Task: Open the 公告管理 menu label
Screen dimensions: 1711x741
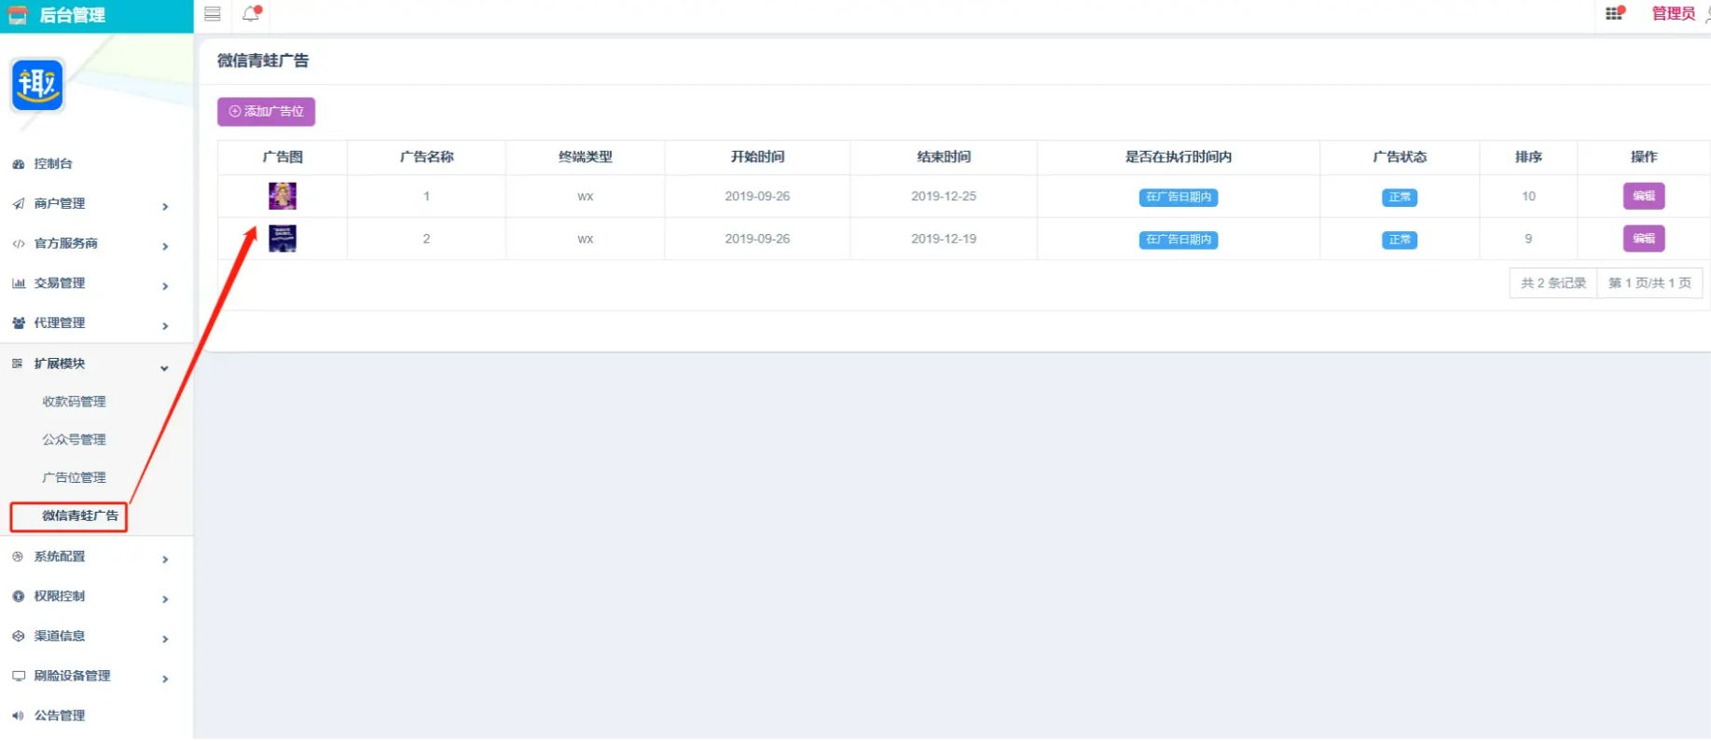Action: pos(60,716)
